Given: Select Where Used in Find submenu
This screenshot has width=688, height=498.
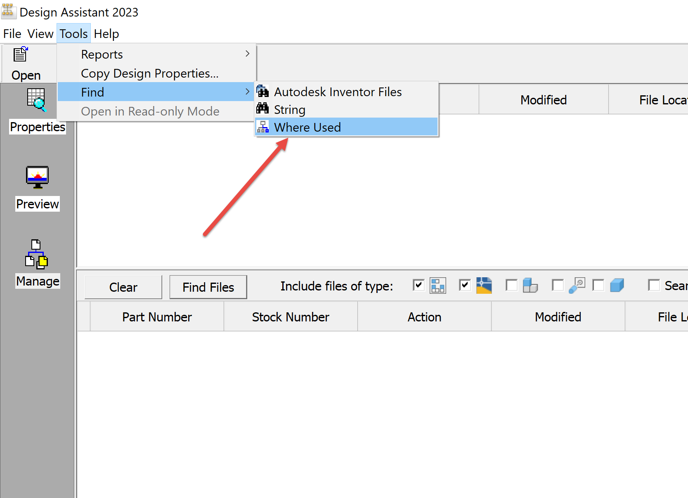Looking at the screenshot, I should (346, 127).
